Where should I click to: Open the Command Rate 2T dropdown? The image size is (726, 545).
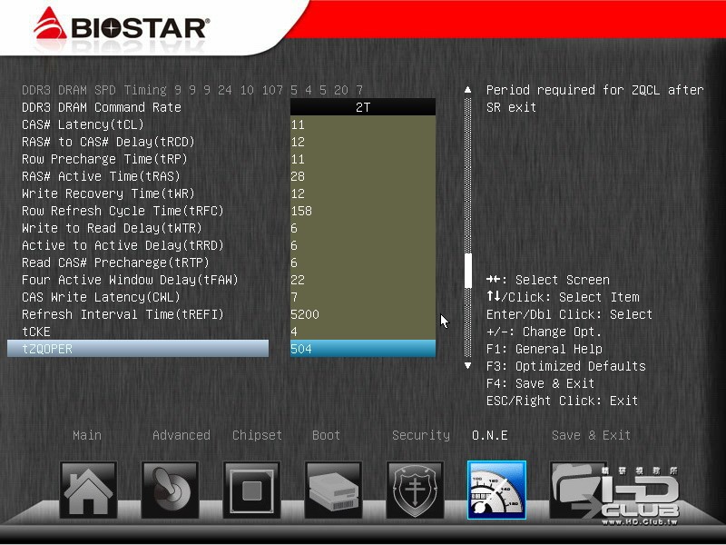363,107
